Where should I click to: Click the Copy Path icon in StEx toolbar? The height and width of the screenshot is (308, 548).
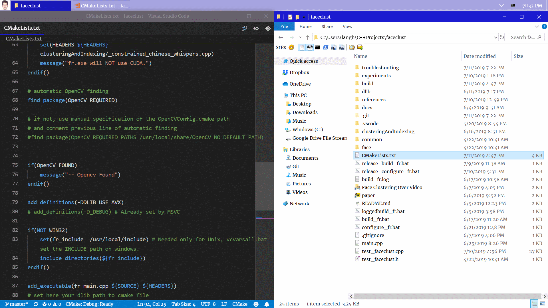[342, 47]
